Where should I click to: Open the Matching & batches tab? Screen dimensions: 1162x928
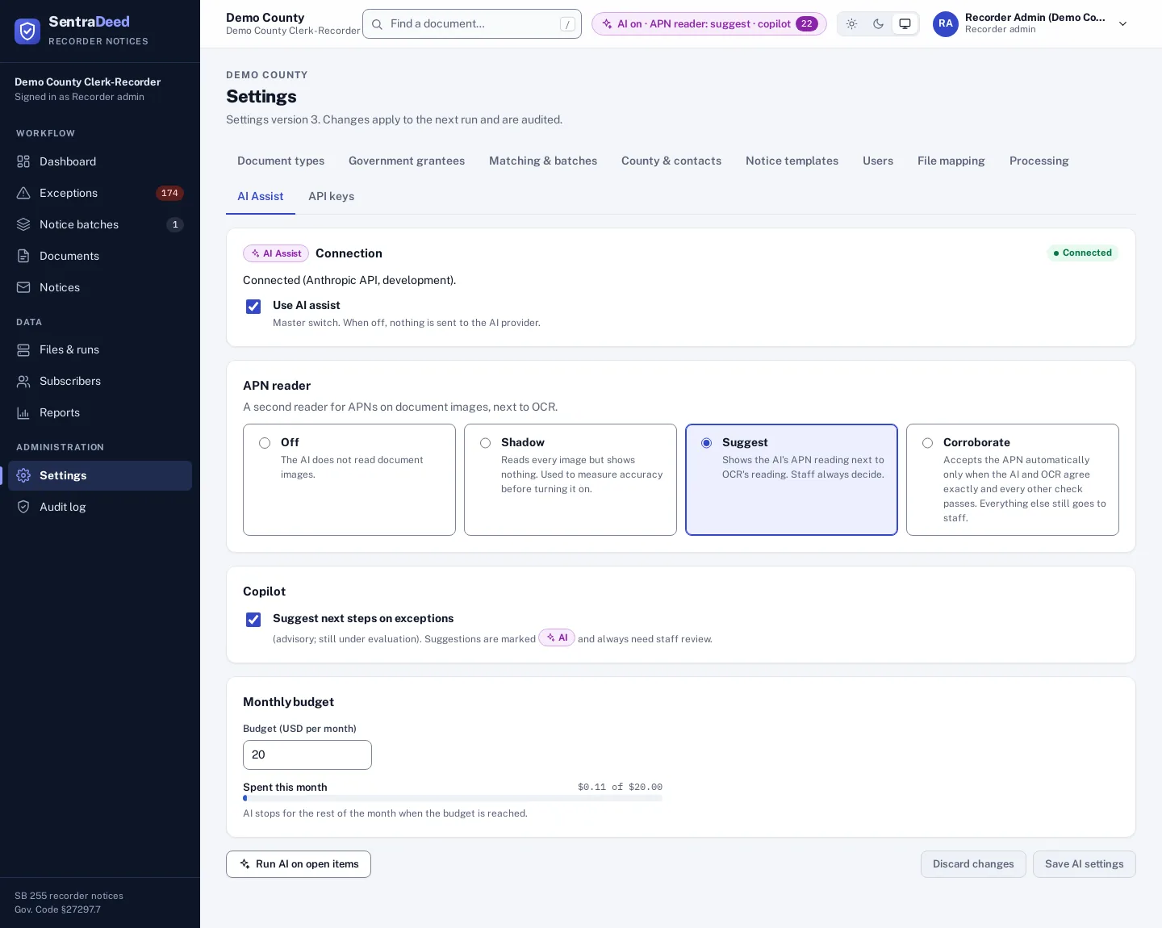click(543, 161)
